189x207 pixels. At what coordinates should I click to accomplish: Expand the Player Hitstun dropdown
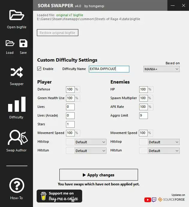point(90,151)
